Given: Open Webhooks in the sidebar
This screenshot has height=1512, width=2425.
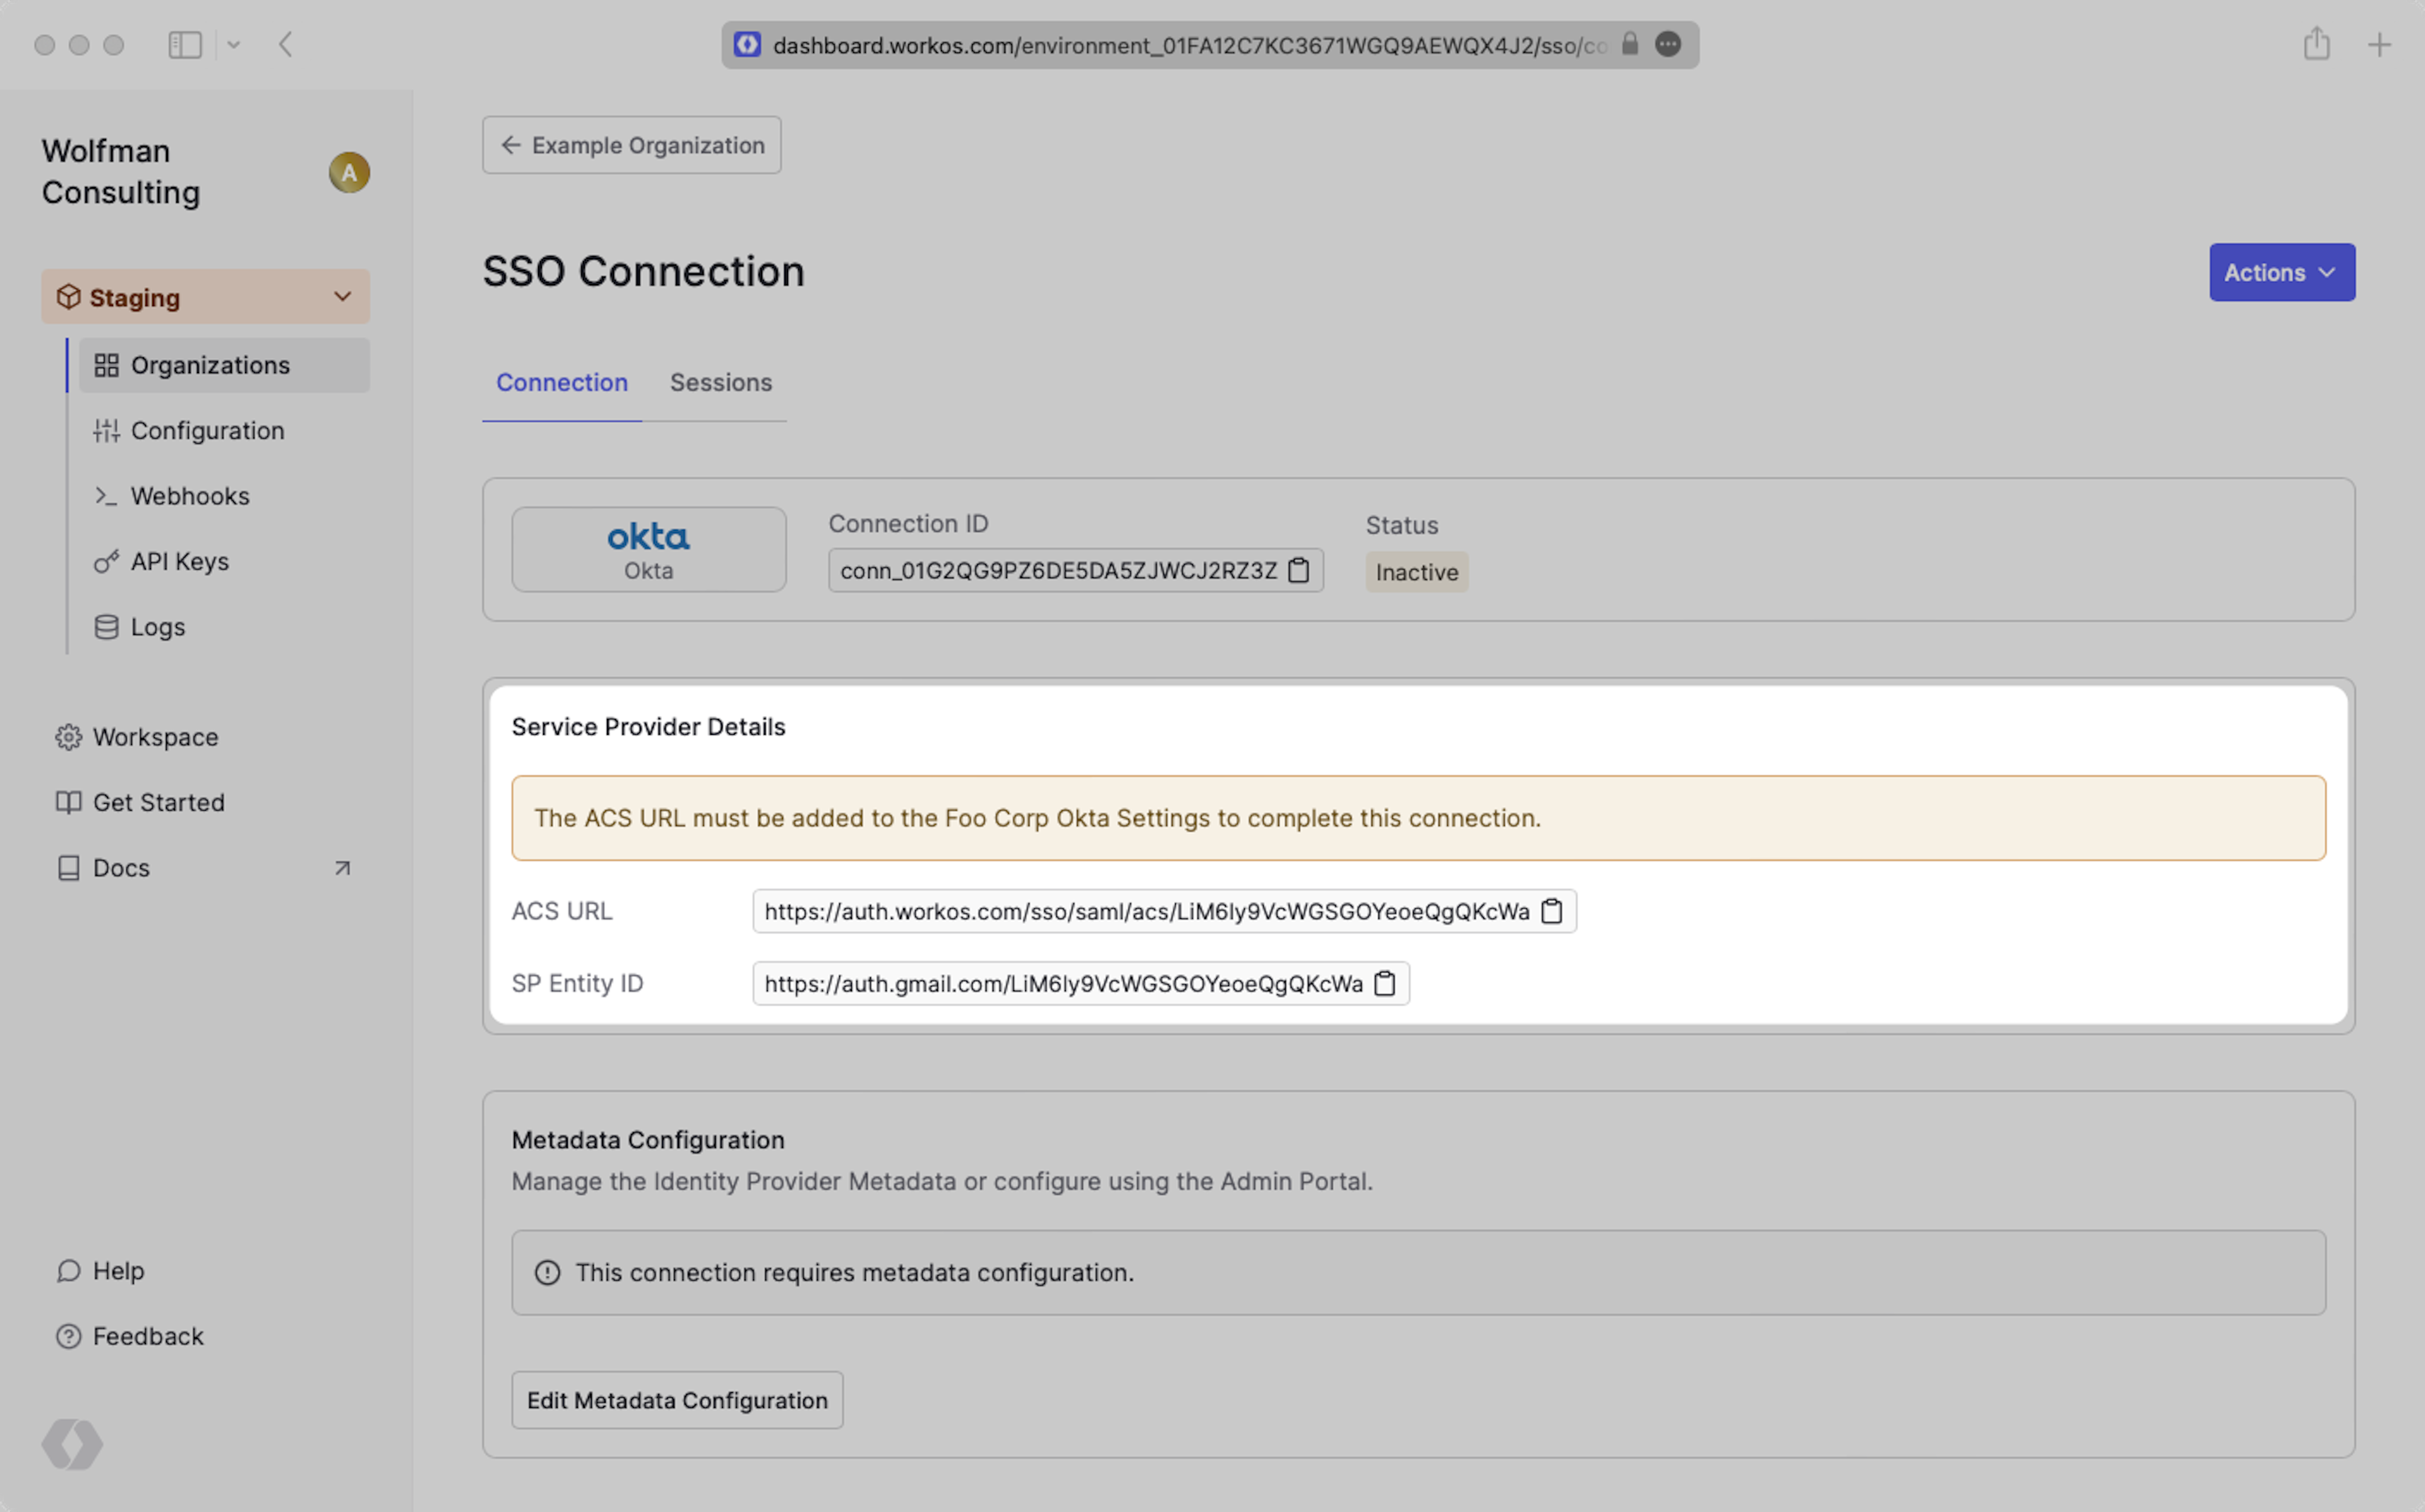Looking at the screenshot, I should (190, 496).
